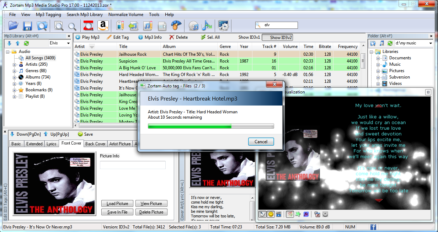Click the auto tag progress bar
The width and height of the screenshot is (438, 232).
click(x=211, y=126)
